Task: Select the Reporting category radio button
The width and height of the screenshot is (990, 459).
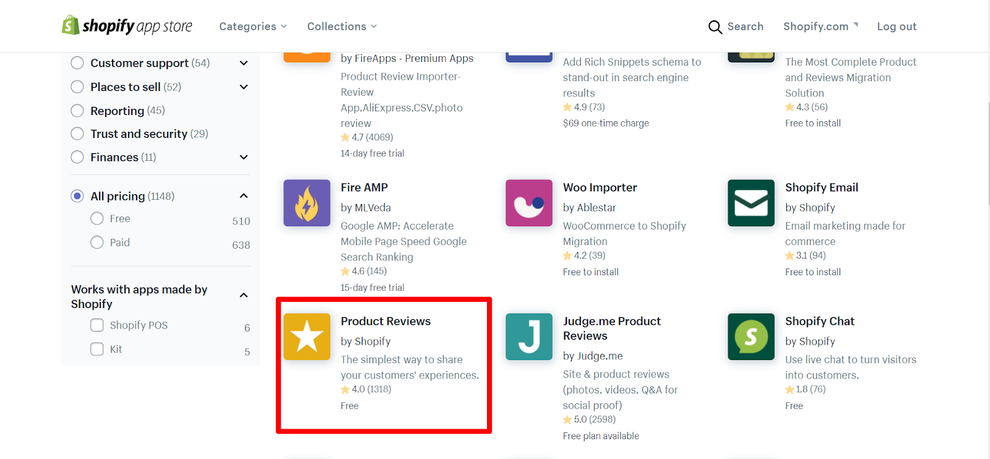Action: tap(77, 111)
